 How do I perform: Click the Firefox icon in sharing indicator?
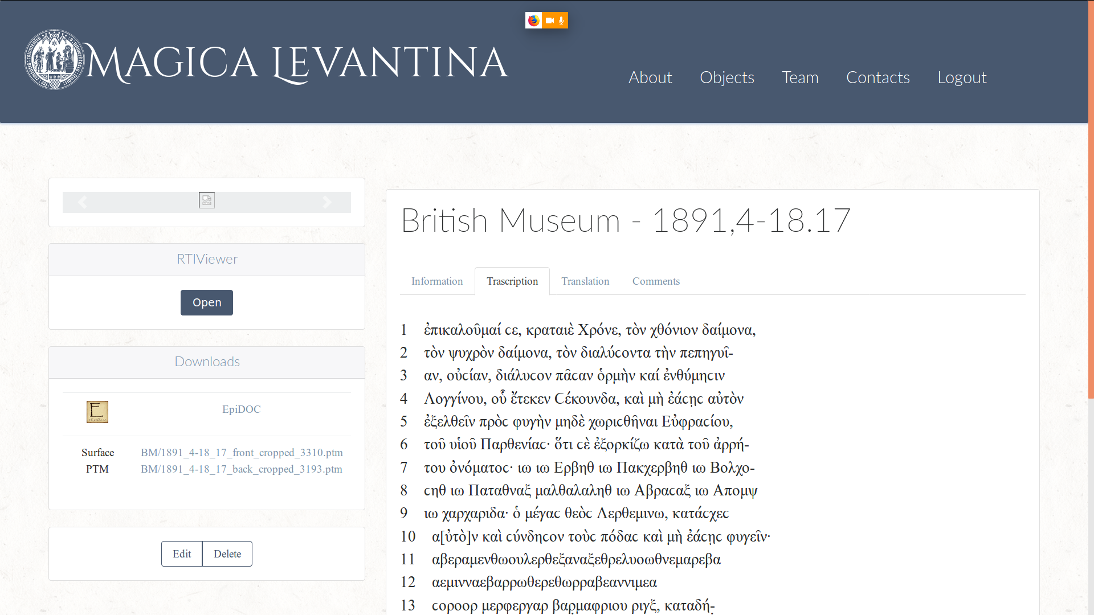click(x=533, y=20)
